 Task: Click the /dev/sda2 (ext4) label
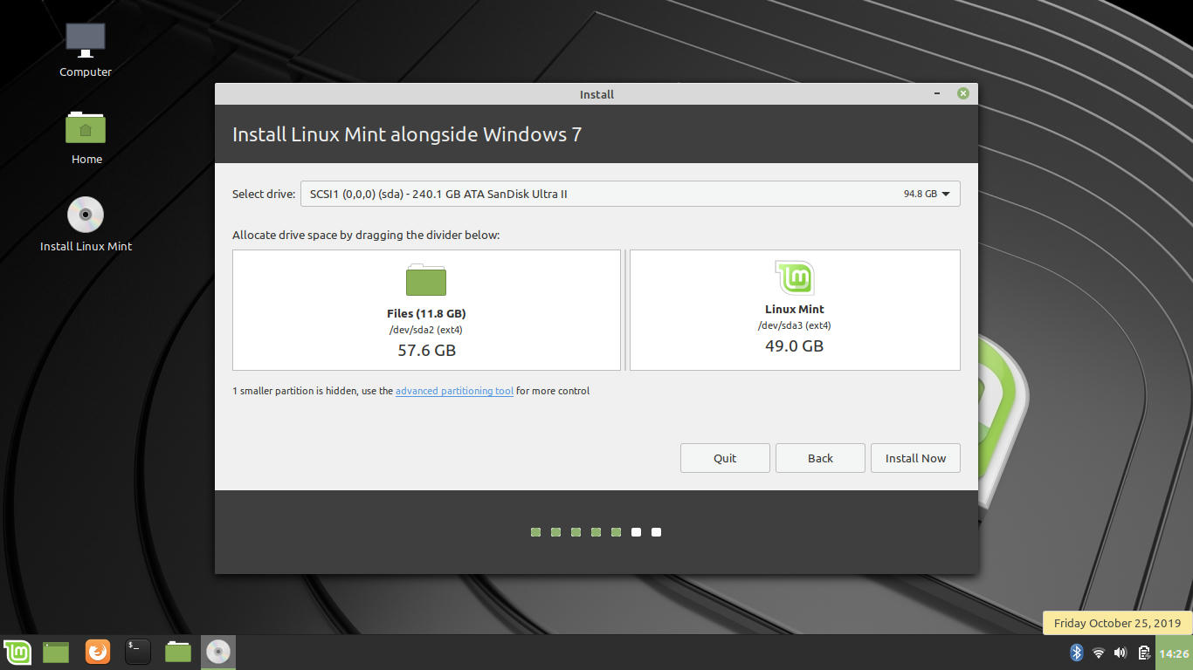point(426,330)
